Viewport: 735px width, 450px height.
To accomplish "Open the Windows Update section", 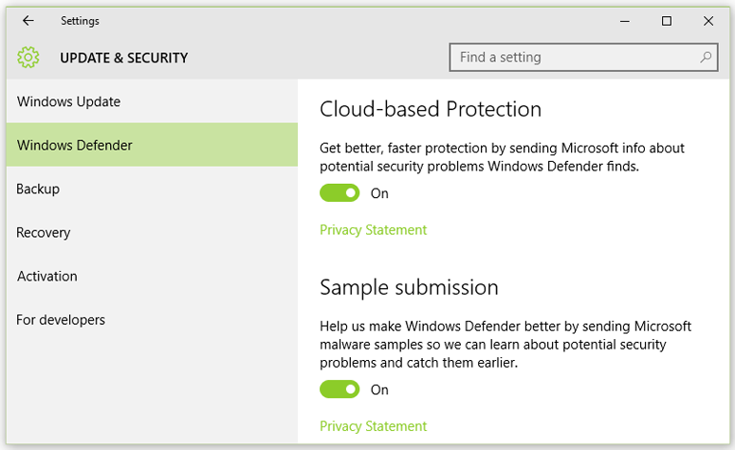I will click(x=69, y=101).
